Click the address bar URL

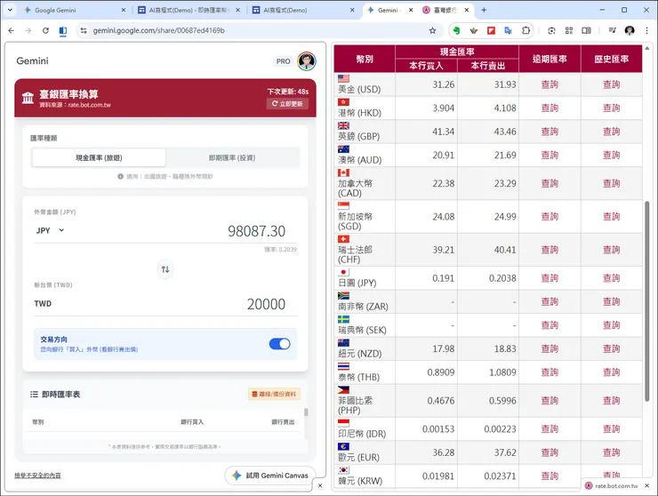pyautogui.click(x=158, y=30)
